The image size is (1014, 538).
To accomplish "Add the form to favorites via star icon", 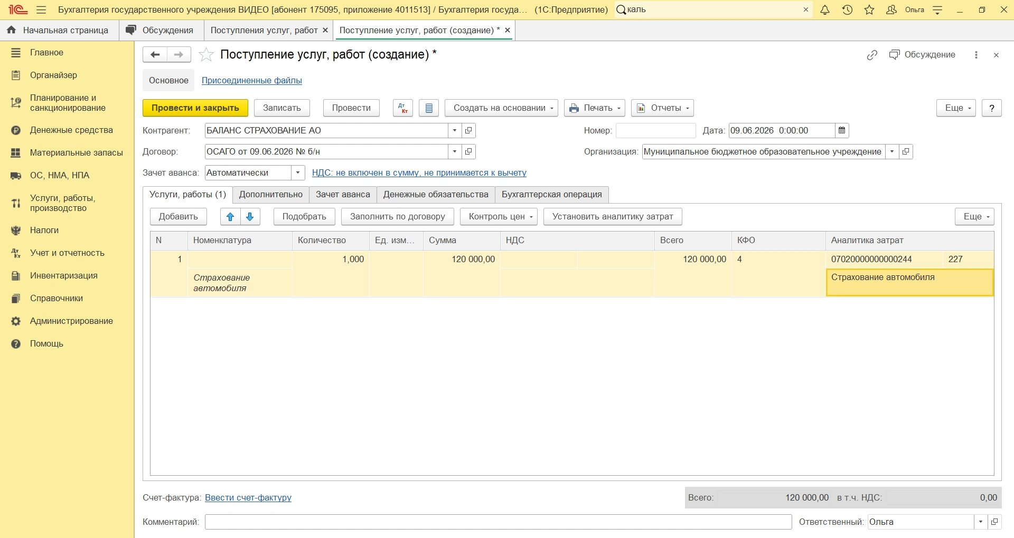I will [206, 55].
